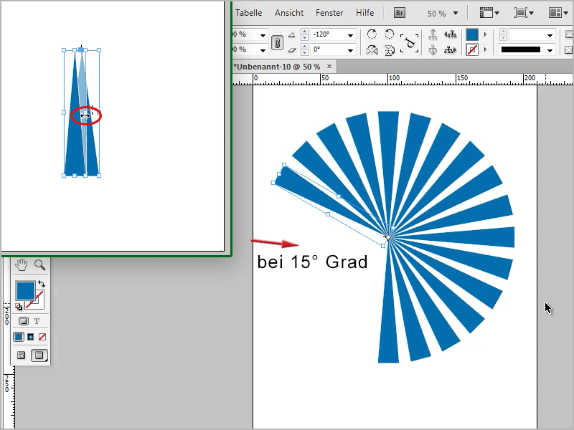
Task: Click the -120° rotation angle field
Action: [328, 34]
